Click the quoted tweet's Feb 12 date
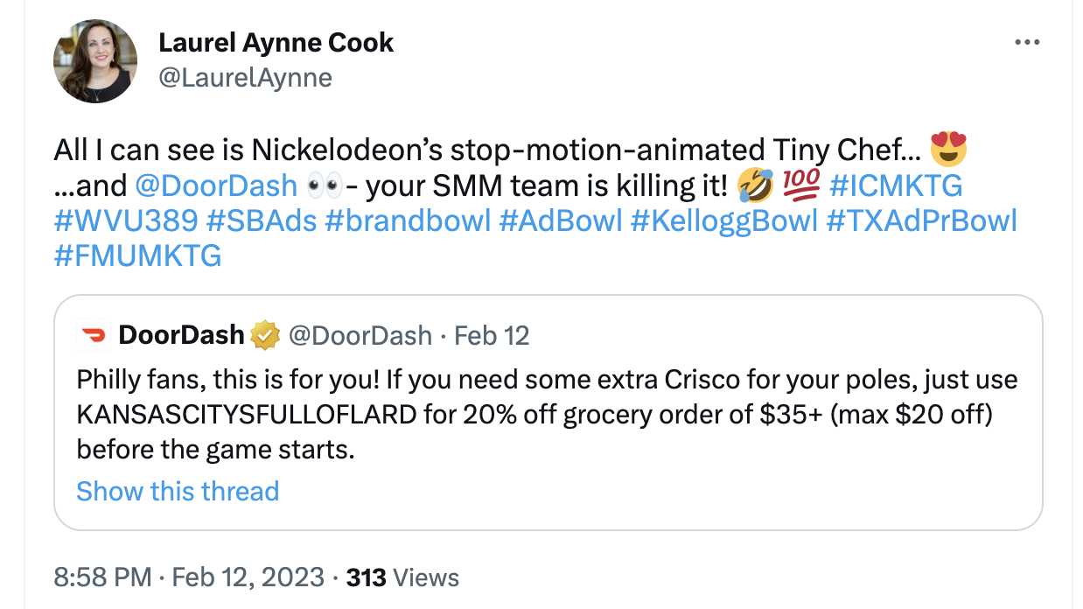Viewport: 1083px width, 609px height. click(492, 335)
